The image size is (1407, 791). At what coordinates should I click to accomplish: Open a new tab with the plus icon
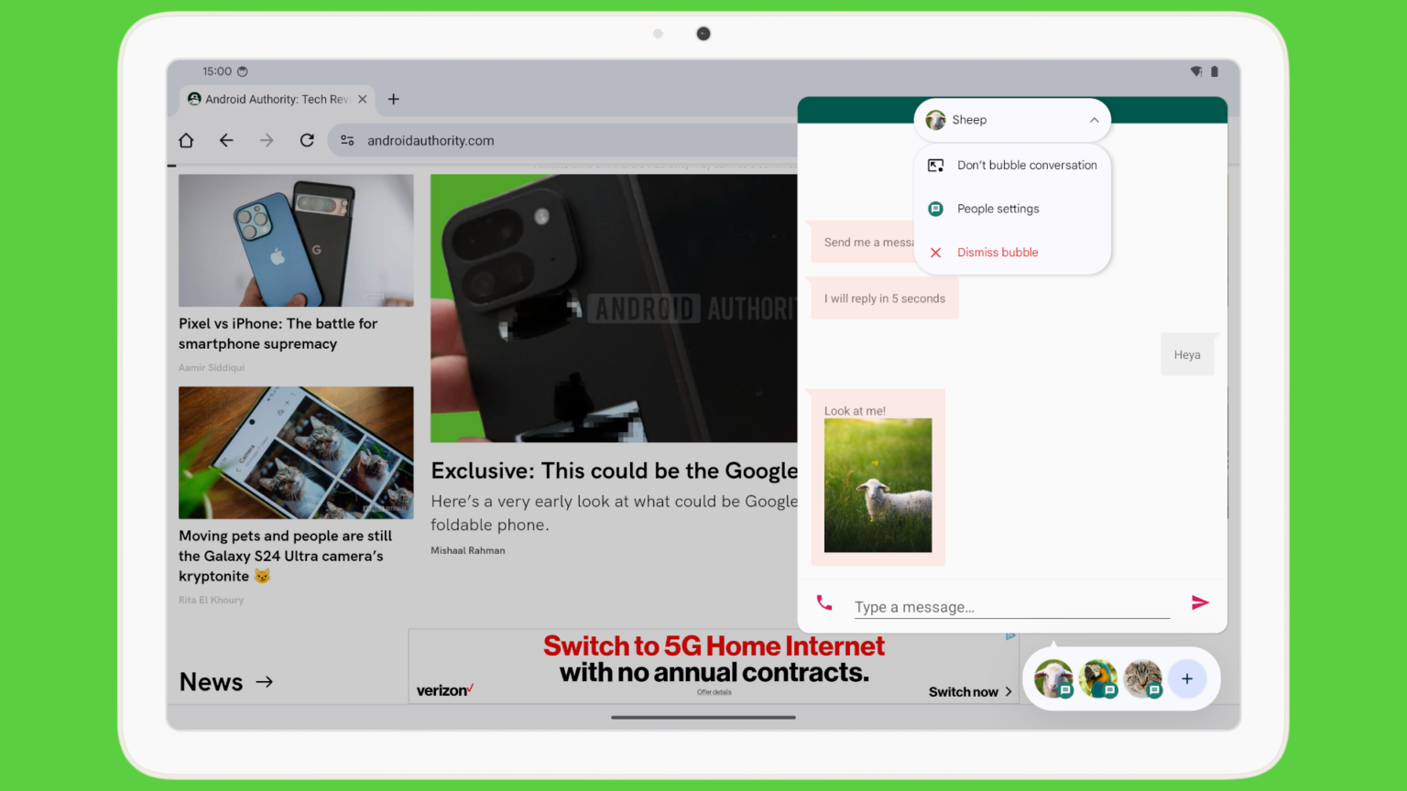pyautogui.click(x=393, y=99)
